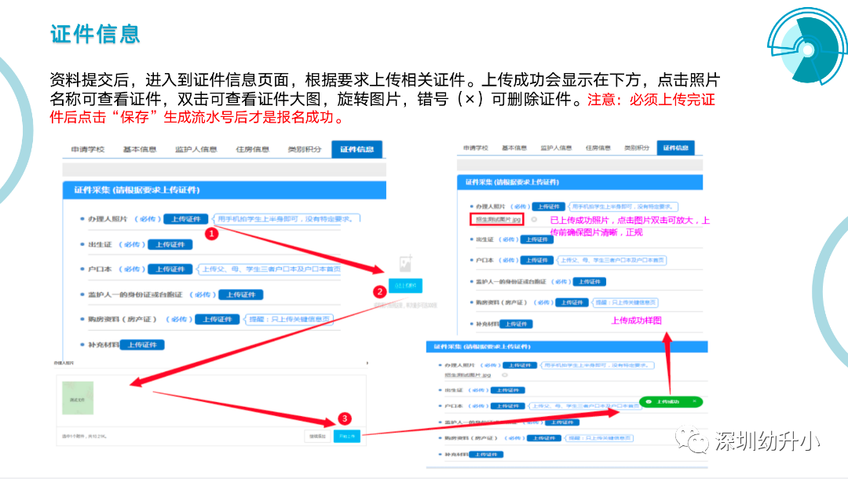Viewport: 848px width, 479px height.
Task: Switch to 基本信息 tab in the left screenshot
Action: [x=140, y=149]
